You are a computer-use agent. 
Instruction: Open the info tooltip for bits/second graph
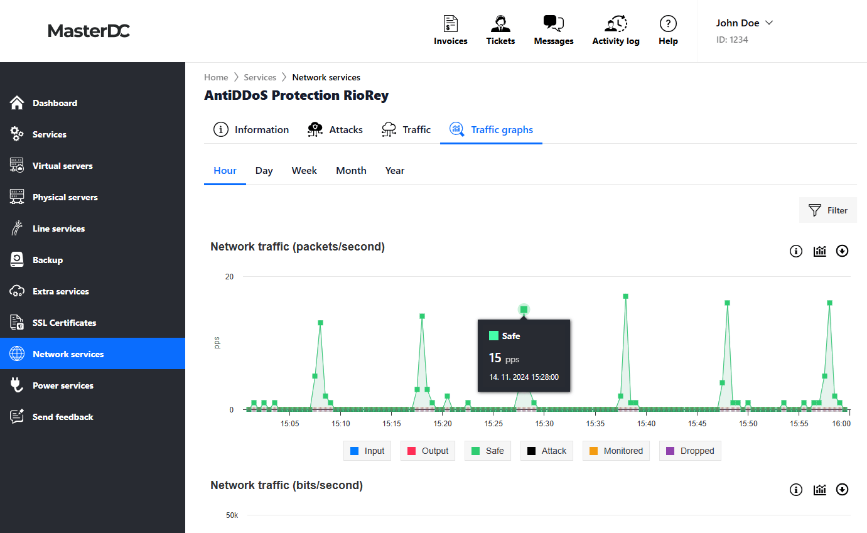[795, 489]
